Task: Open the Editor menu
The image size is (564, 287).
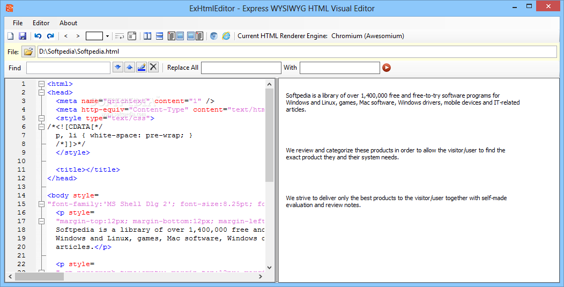Action: [41, 23]
